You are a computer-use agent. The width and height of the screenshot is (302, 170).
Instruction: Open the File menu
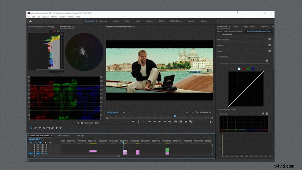coord(29,17)
